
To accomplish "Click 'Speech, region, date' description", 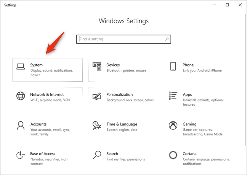I will point(122,130).
